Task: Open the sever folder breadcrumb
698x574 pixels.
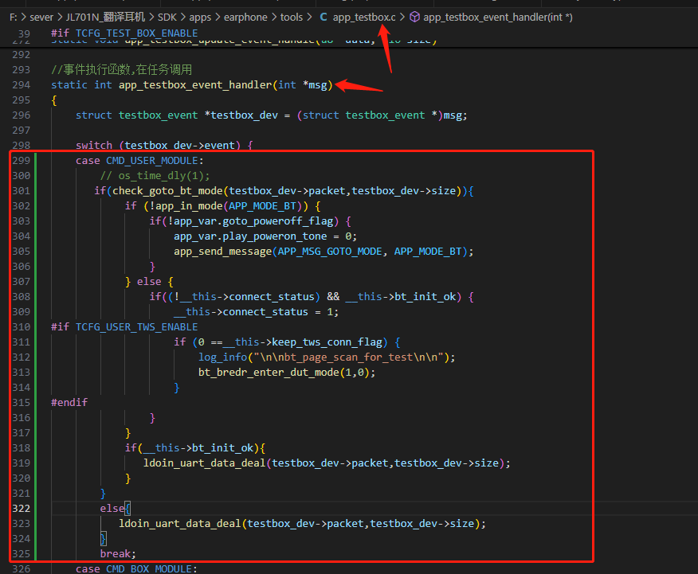Action: point(41,18)
